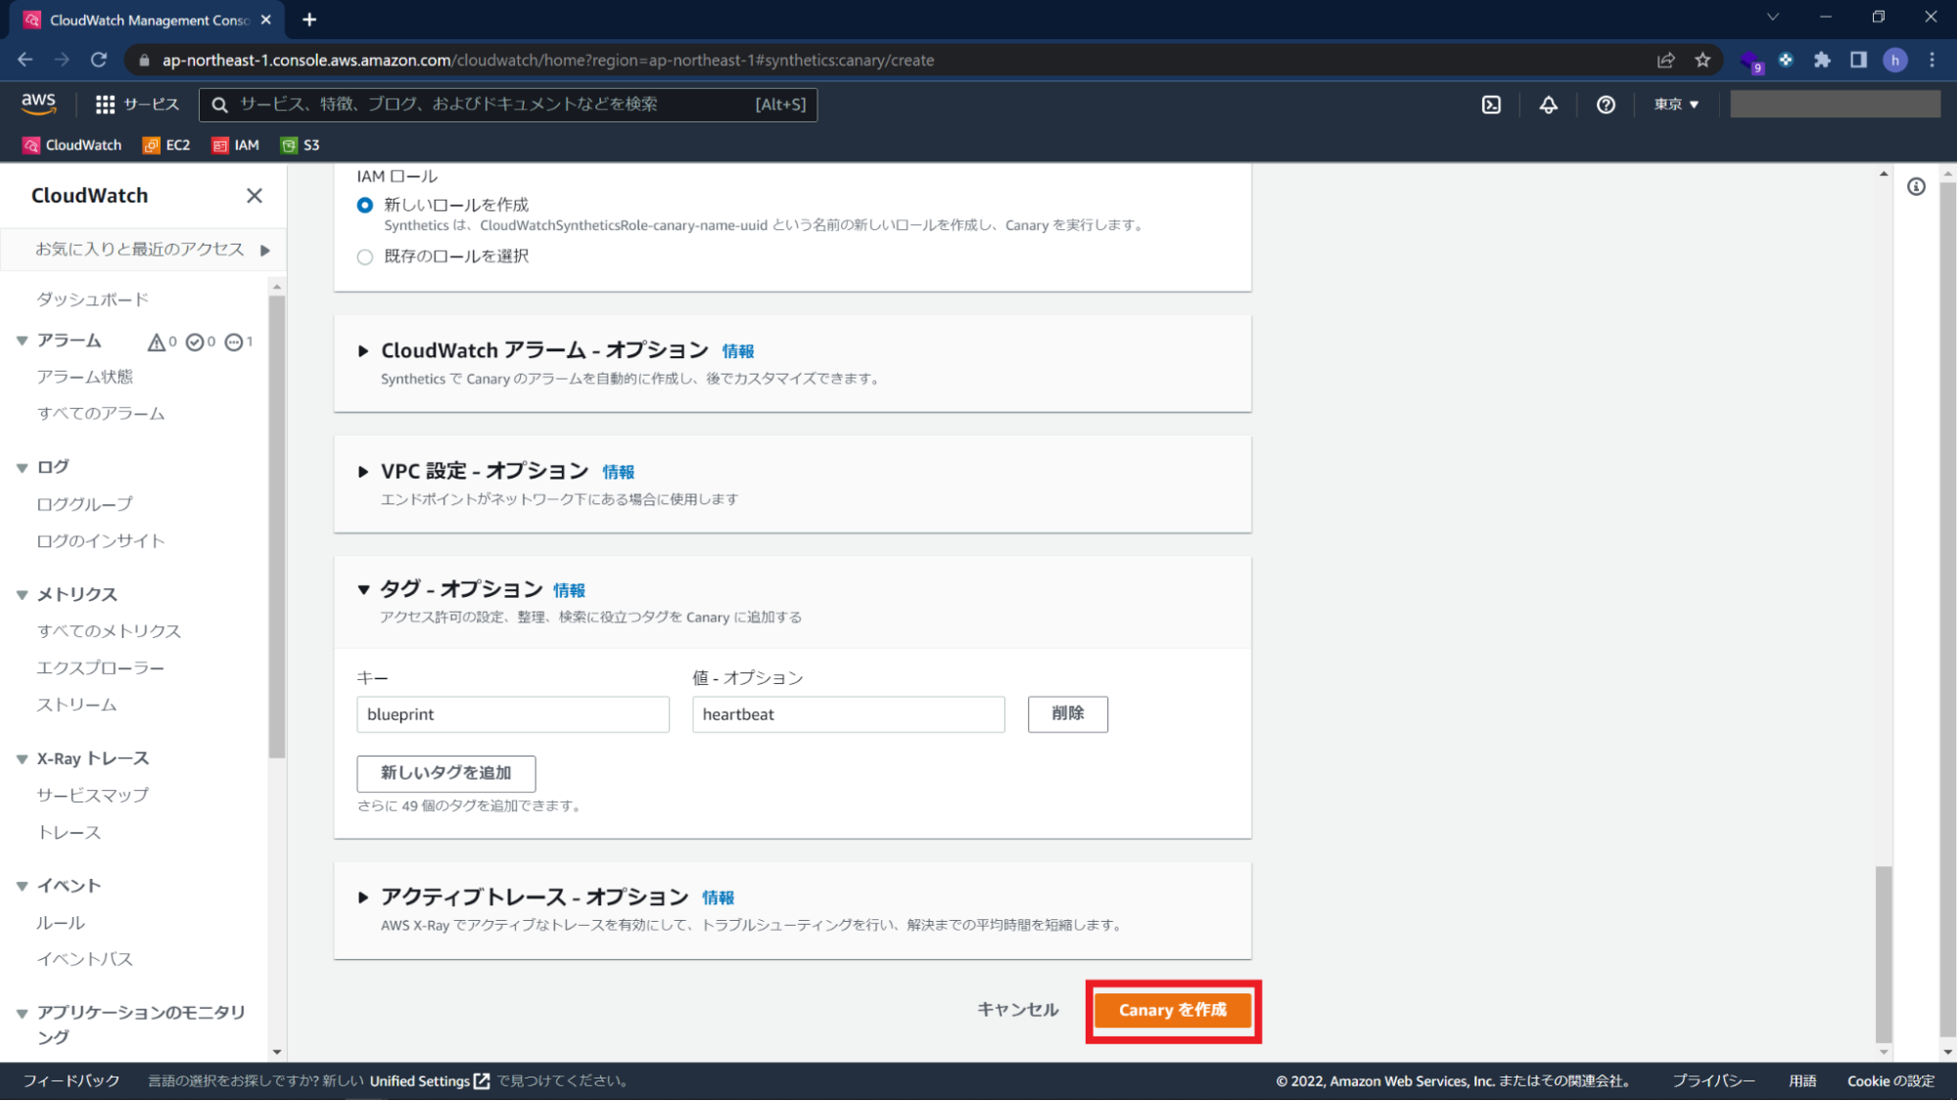Viewport: 1957px width, 1101px height.
Task: Collapse the タグ option section
Action: point(363,590)
